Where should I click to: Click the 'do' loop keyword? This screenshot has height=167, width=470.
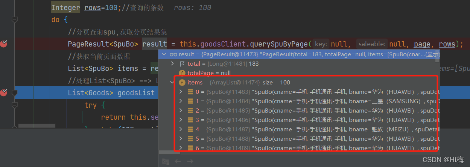click(x=55, y=20)
